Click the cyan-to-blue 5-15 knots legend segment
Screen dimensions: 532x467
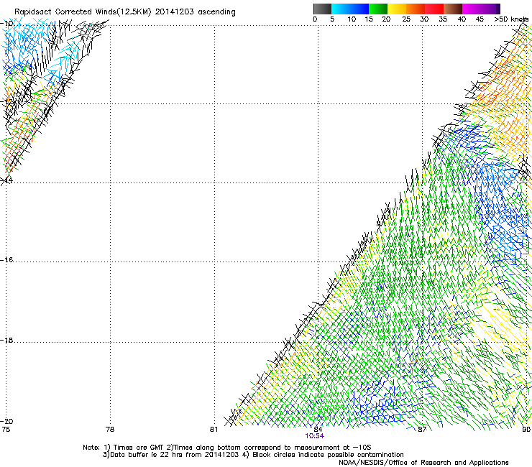pyautogui.click(x=350, y=9)
